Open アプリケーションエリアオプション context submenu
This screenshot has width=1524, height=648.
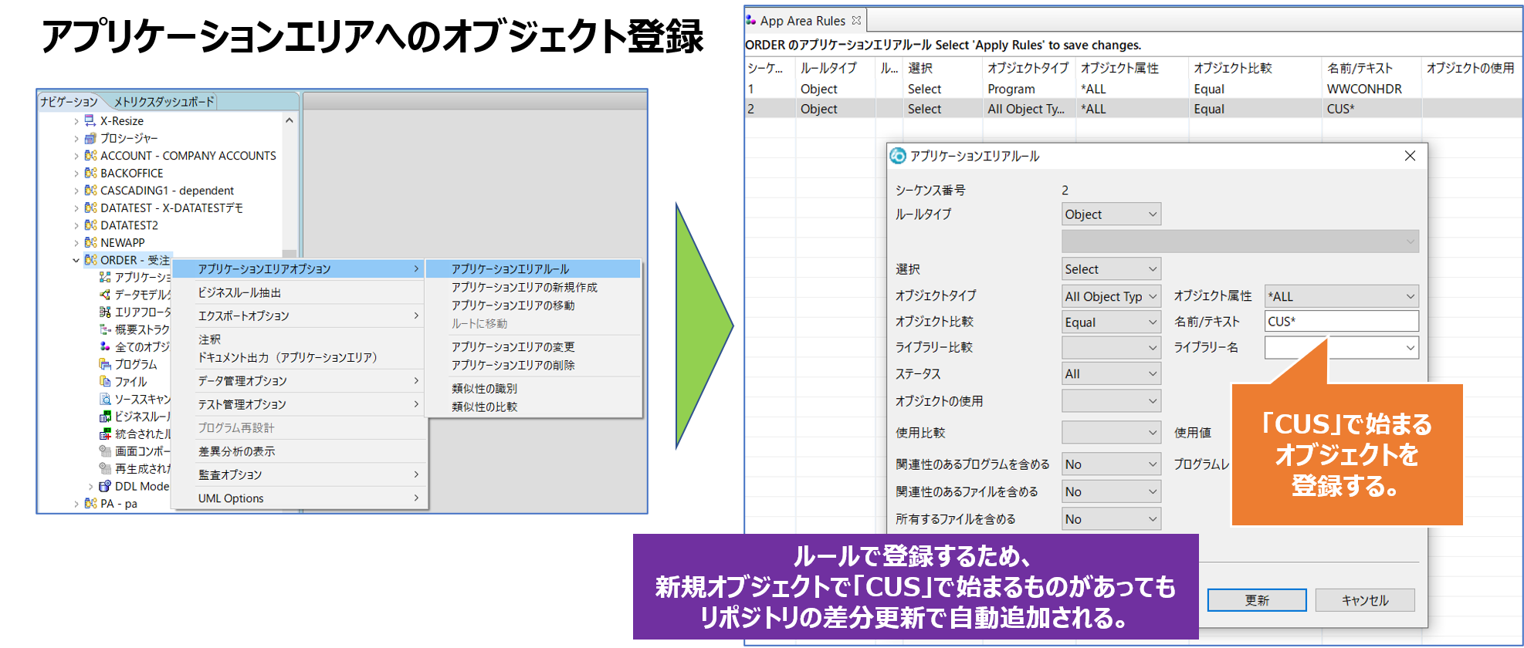point(299,268)
